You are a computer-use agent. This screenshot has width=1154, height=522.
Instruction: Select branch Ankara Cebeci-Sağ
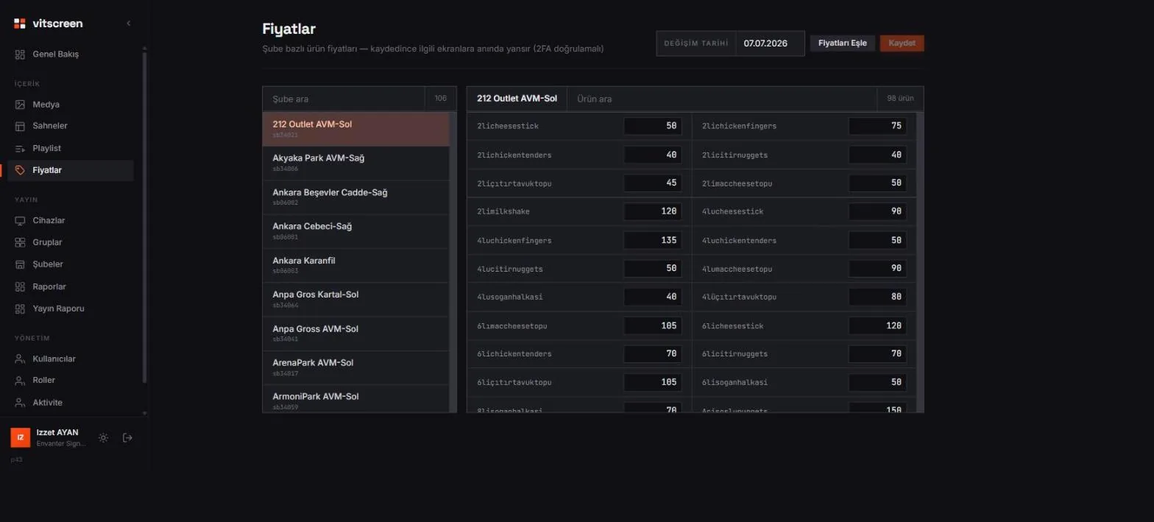356,231
